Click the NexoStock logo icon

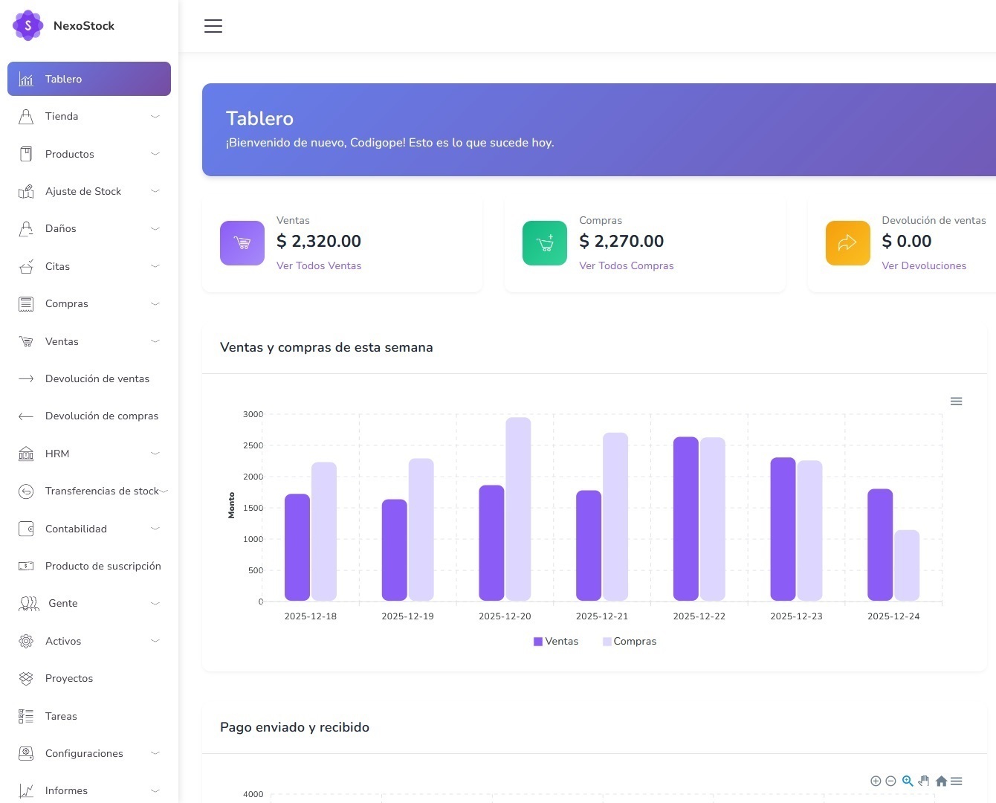pyautogui.click(x=28, y=25)
